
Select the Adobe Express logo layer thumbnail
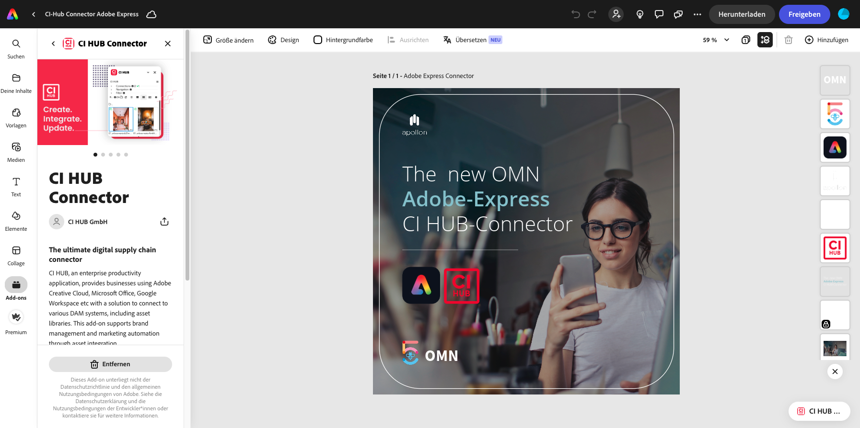click(835, 147)
